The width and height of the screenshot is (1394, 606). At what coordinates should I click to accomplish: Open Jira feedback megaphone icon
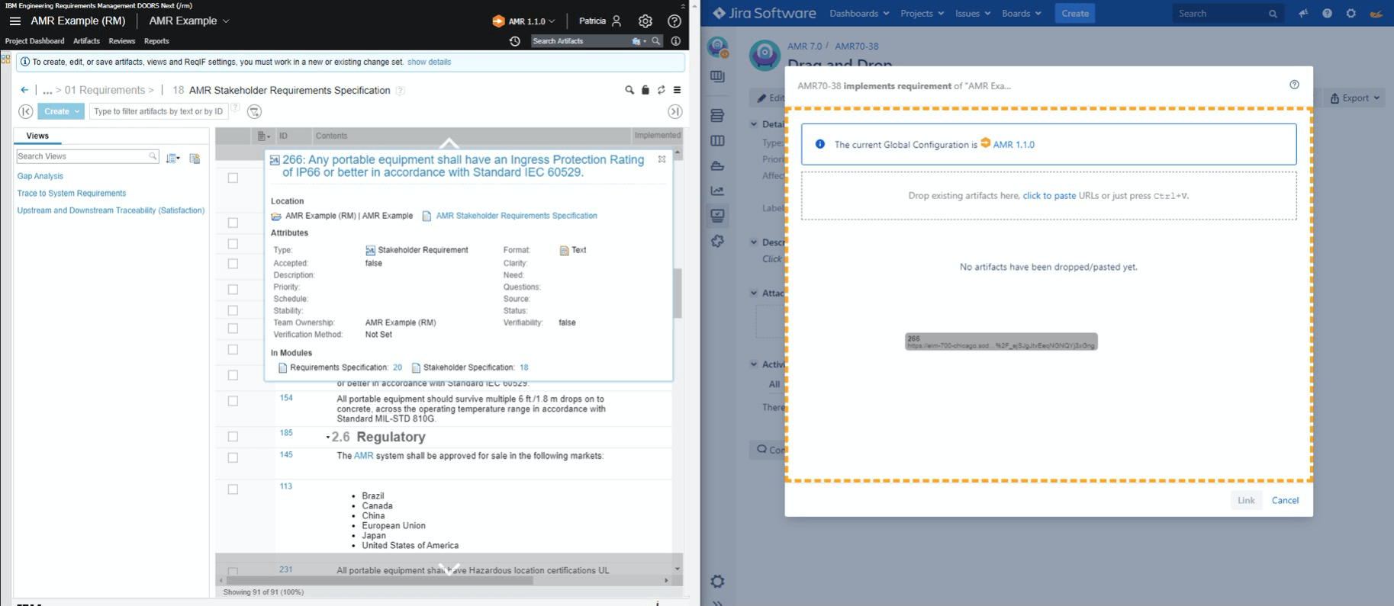coord(1303,14)
